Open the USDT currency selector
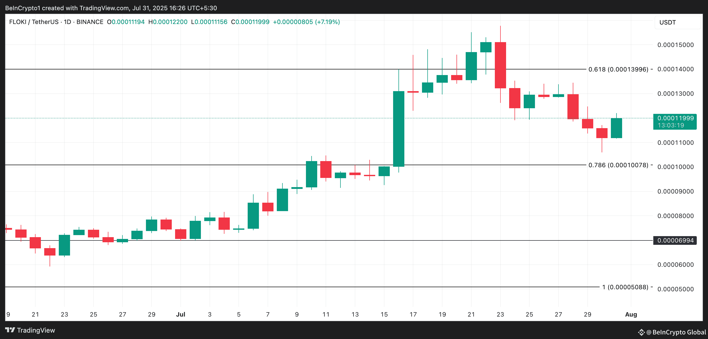This screenshot has width=708, height=339. pyautogui.click(x=677, y=22)
